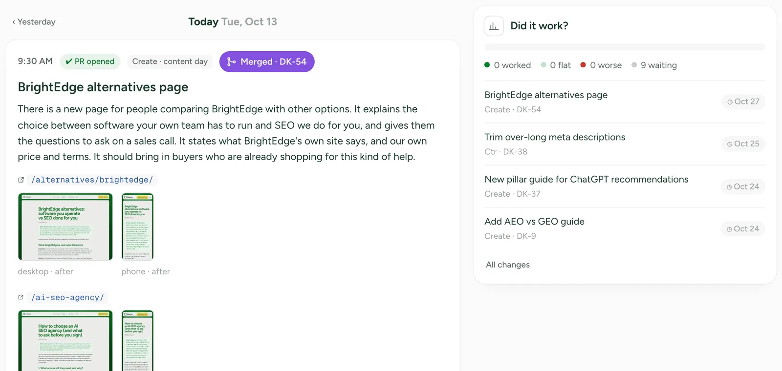Viewport: 782px width, 371px height.
Task: Click the Did it work? results progress bar
Action: tap(625, 47)
